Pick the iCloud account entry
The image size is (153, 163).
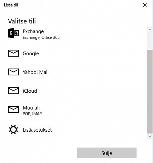(x=30, y=91)
